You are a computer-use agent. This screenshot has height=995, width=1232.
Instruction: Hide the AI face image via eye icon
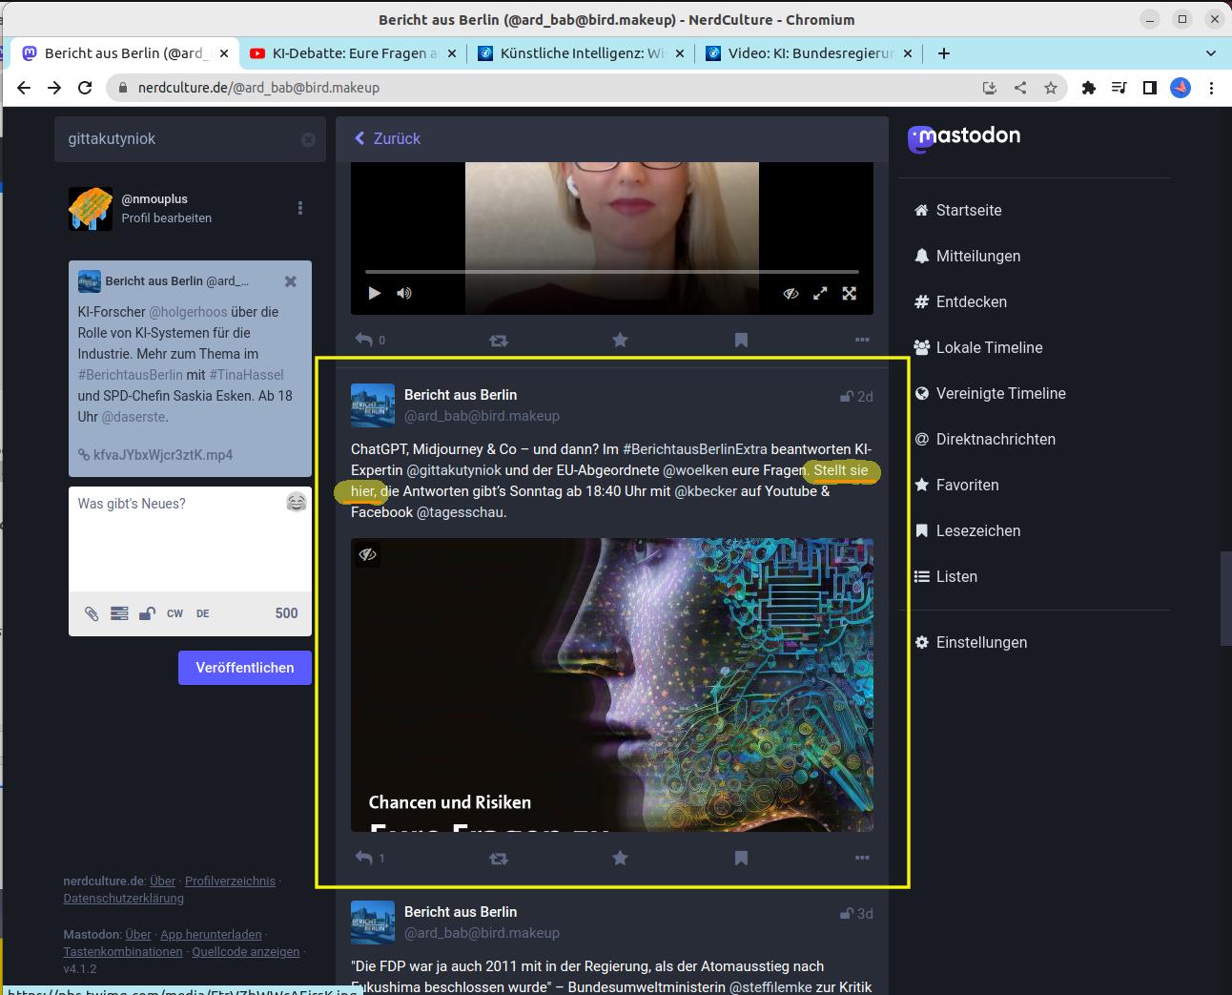(367, 554)
